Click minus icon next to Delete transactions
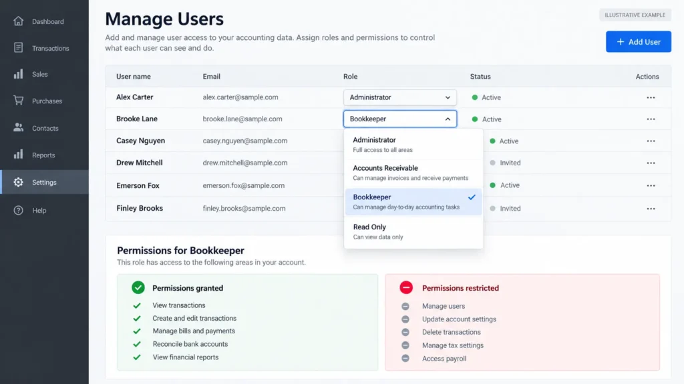 tap(405, 332)
